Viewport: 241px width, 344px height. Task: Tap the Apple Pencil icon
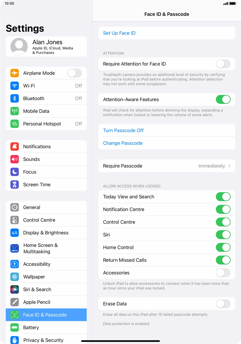[x=14, y=302]
